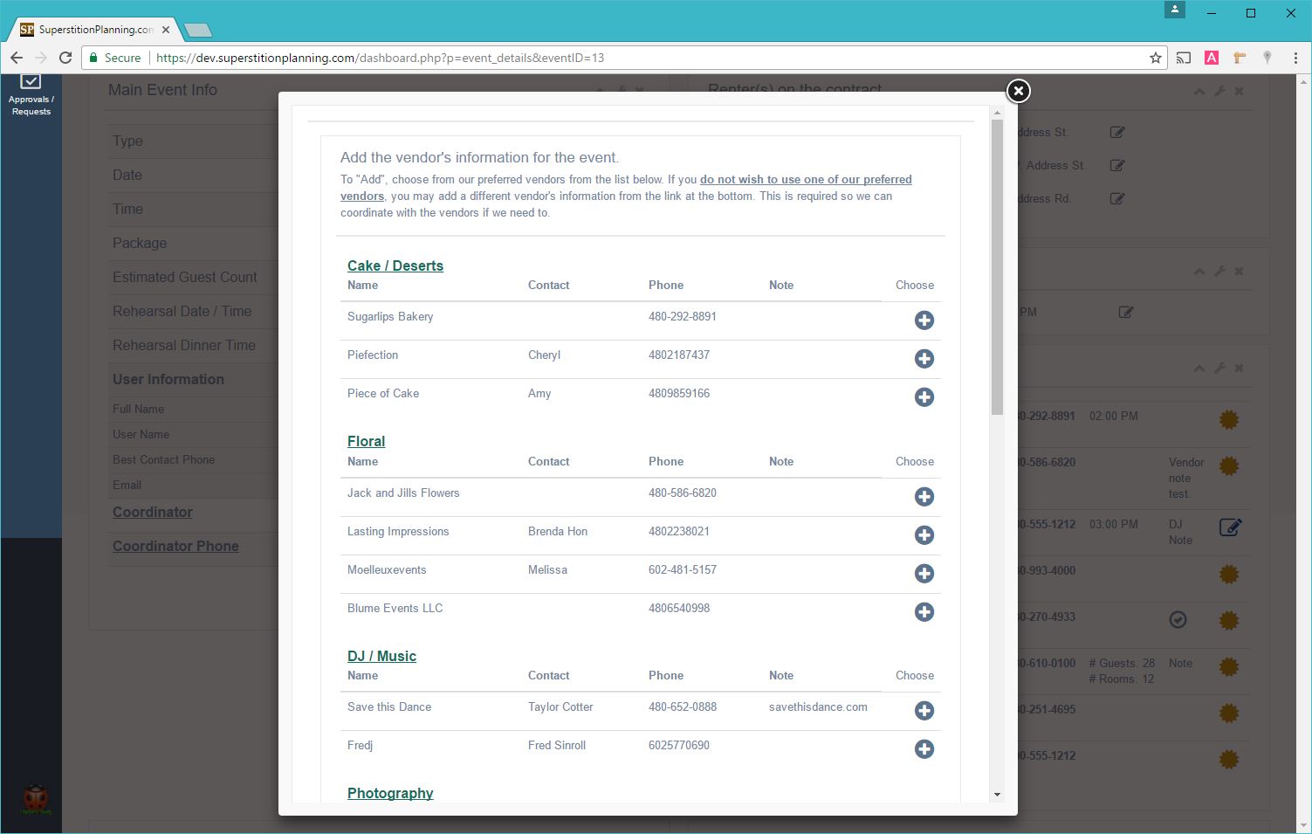Add Fredj using the plus icon
The width and height of the screenshot is (1312, 834).
(x=924, y=749)
